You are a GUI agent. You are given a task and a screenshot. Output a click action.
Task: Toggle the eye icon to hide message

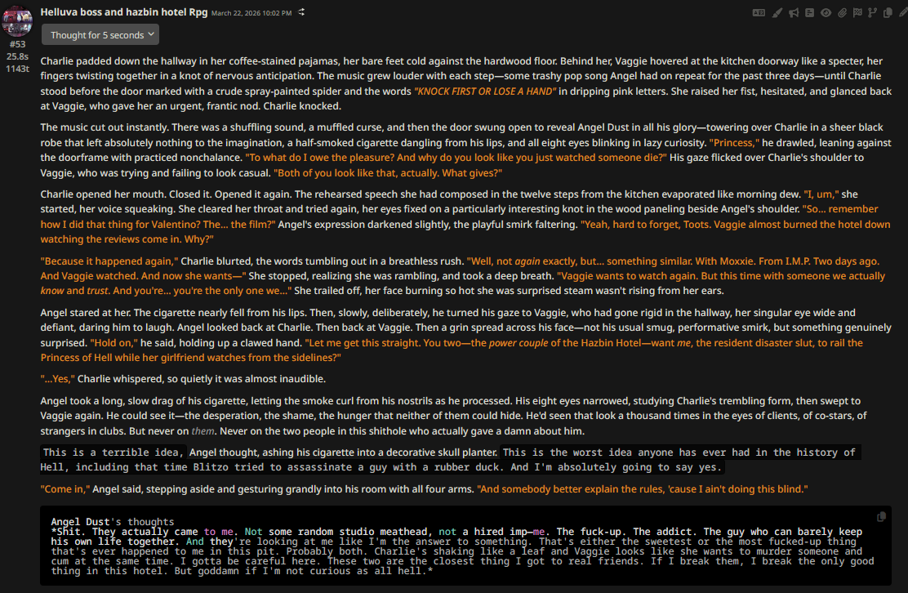coord(826,13)
